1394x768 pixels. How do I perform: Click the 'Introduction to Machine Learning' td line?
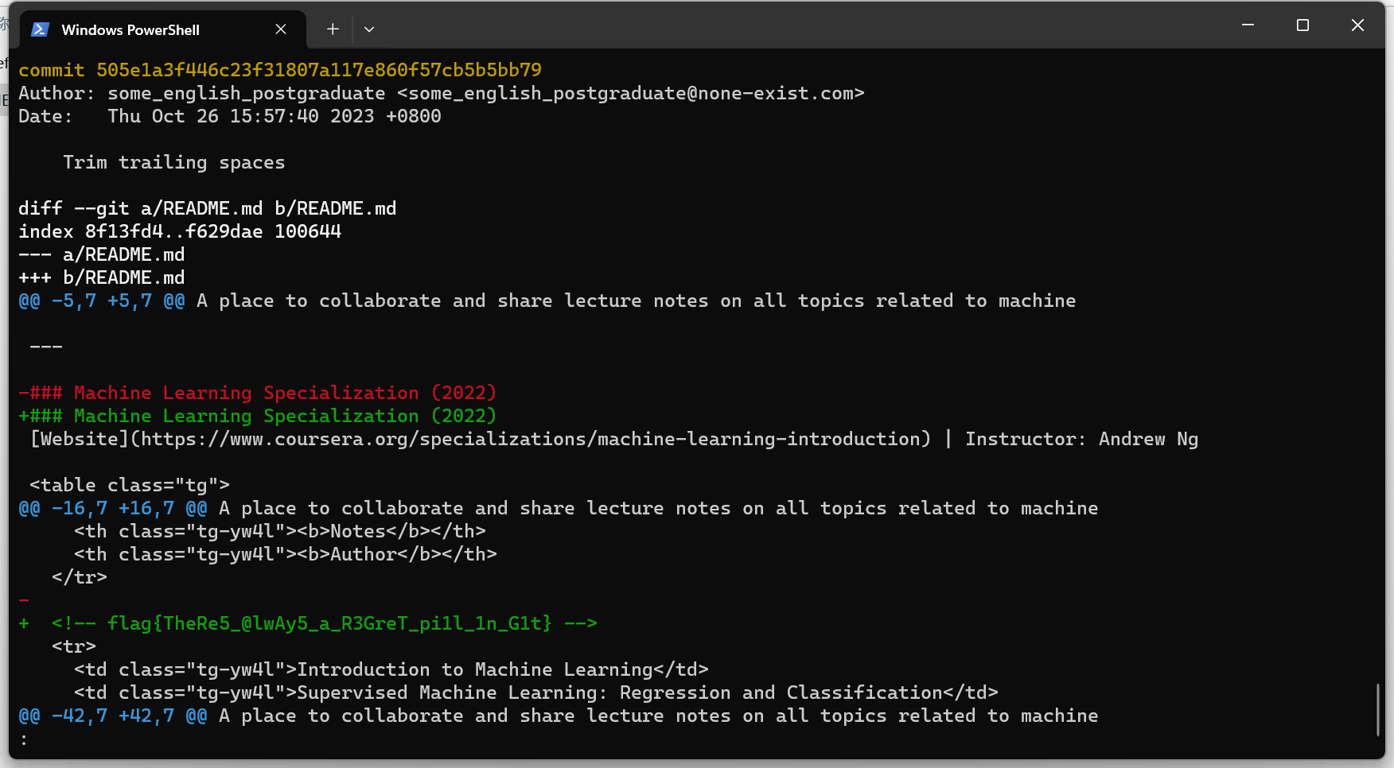[x=391, y=669]
